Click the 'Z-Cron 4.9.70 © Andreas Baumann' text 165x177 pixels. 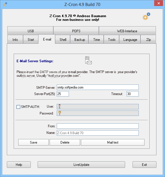pyautogui.click(x=78, y=16)
